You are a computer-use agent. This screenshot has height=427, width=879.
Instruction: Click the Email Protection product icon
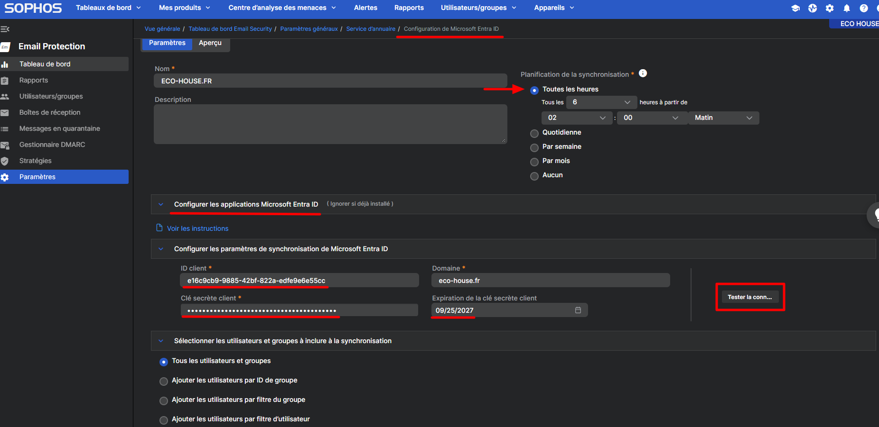click(x=5, y=46)
